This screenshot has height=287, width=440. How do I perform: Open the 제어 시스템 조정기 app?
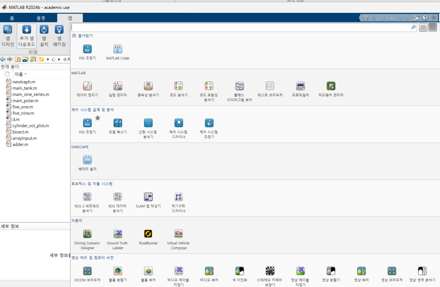[x=209, y=129]
